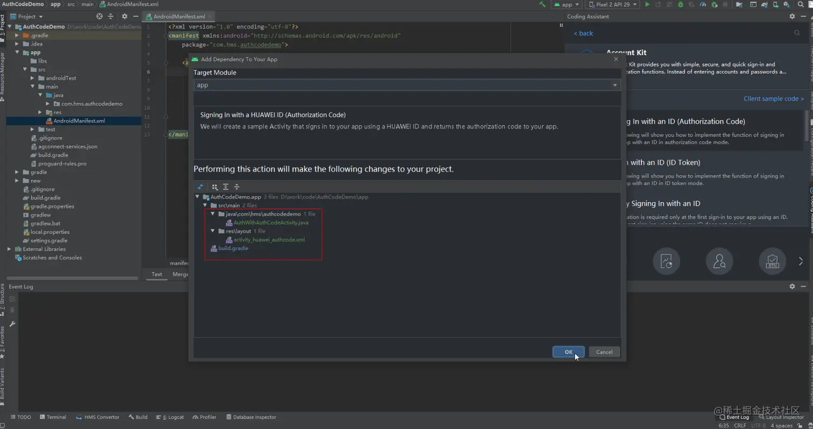The width and height of the screenshot is (813, 429).
Task: Collapse the res\layout node in dialog tree
Action: pyautogui.click(x=213, y=231)
